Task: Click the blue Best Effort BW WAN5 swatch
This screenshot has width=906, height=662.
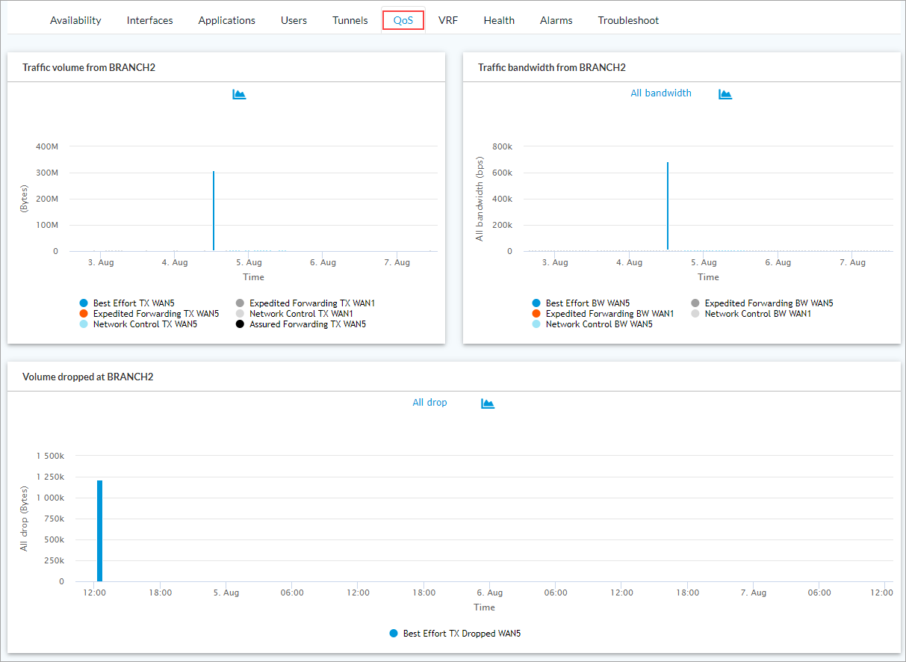Action: tap(536, 303)
